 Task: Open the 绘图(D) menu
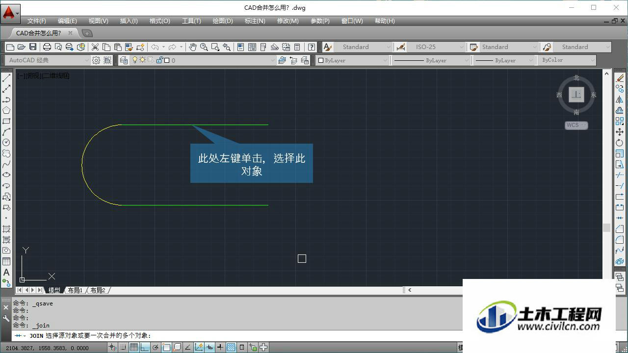(223, 21)
